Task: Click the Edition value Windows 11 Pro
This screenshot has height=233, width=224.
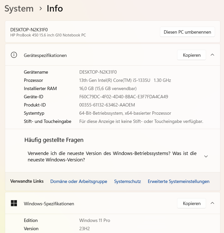Action: pos(95,220)
